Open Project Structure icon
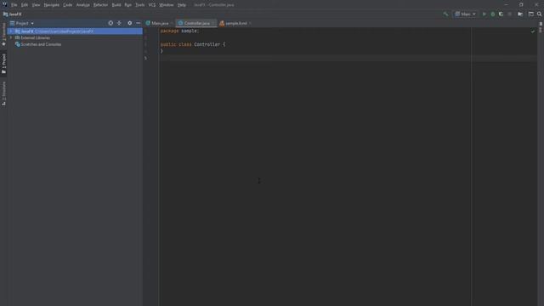 (520, 14)
